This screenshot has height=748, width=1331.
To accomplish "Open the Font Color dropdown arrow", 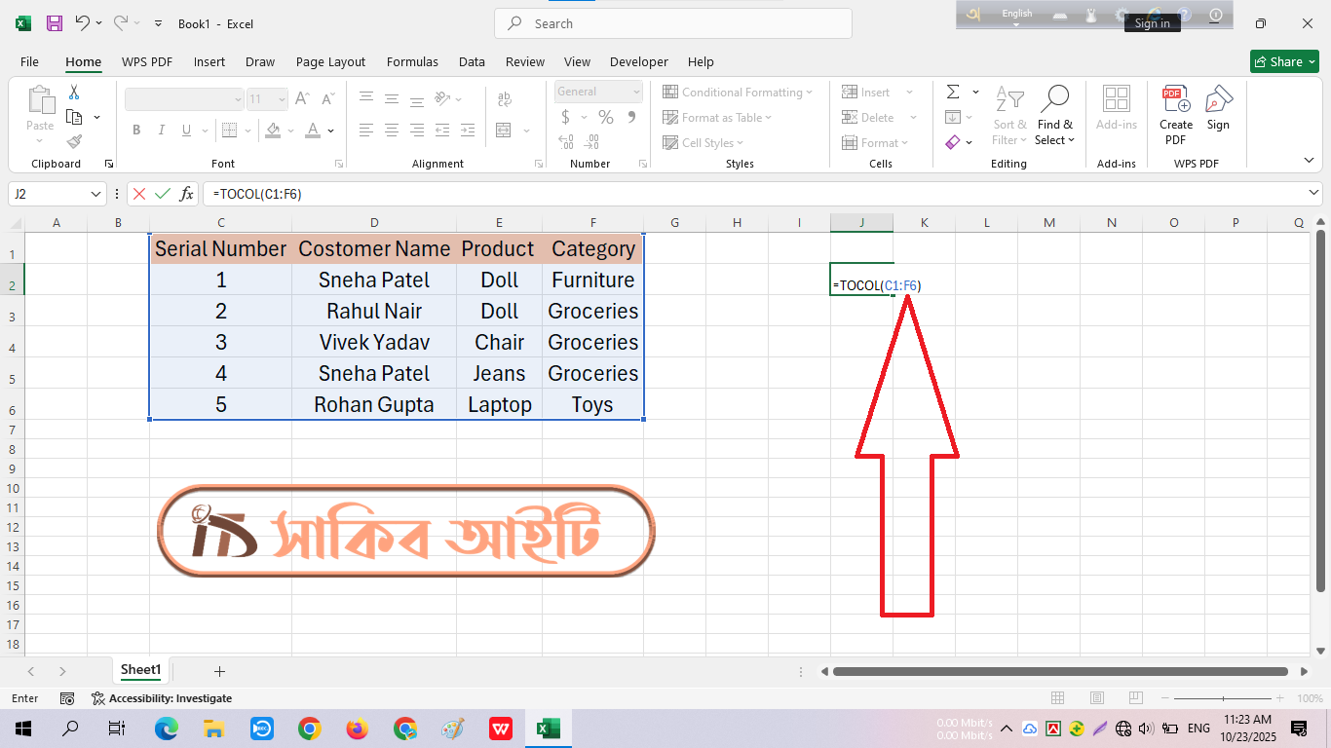I will [x=331, y=130].
